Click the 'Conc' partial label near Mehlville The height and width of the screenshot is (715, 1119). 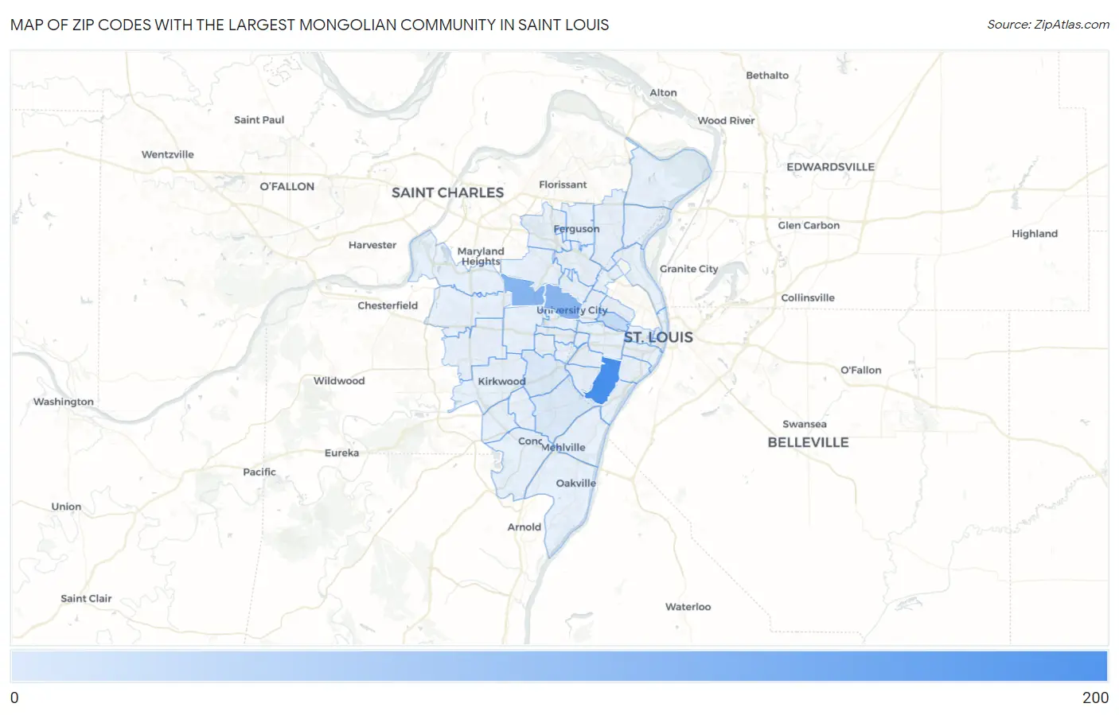(x=530, y=441)
